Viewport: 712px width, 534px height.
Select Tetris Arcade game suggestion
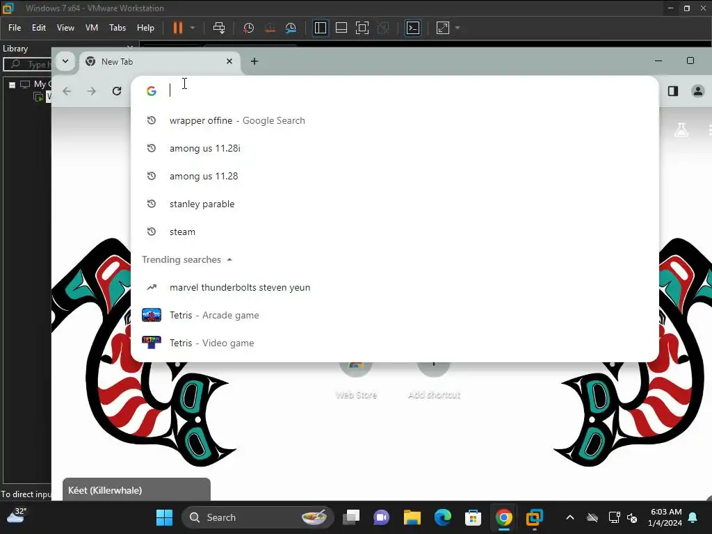(x=395, y=315)
